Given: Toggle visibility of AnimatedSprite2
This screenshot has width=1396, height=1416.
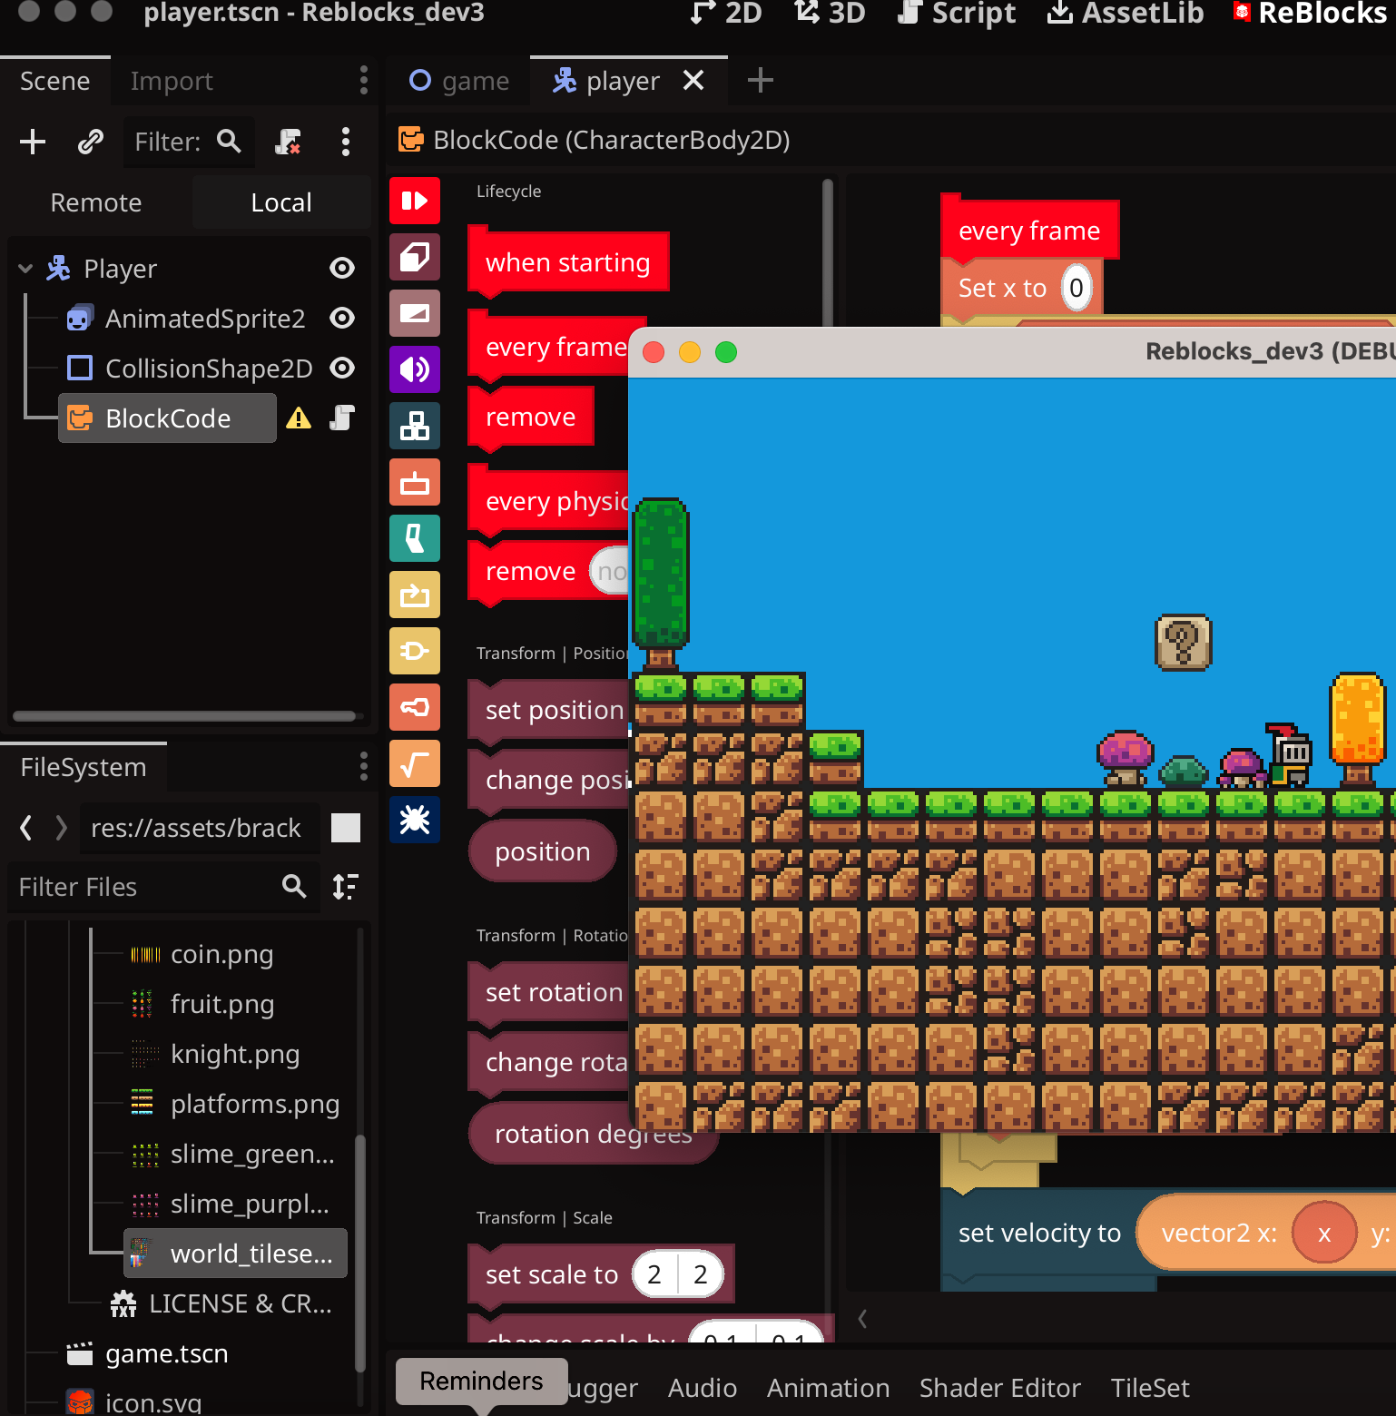Looking at the screenshot, I should pos(341,318).
